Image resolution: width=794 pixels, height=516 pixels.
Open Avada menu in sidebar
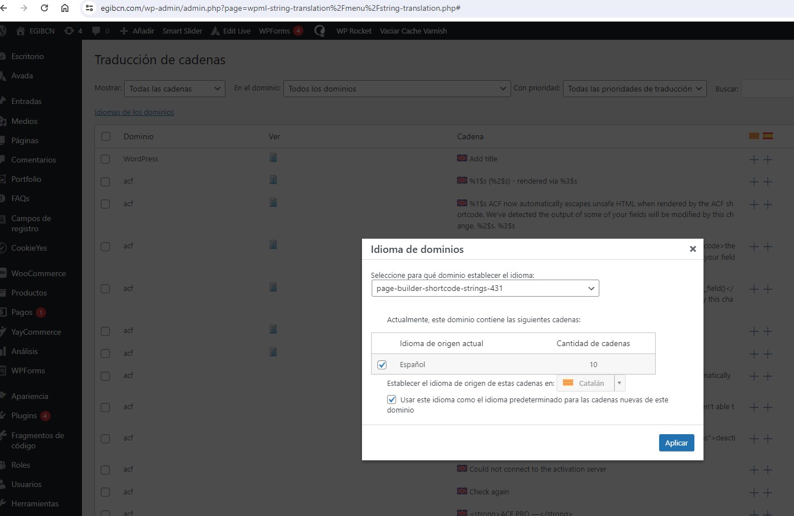point(22,76)
